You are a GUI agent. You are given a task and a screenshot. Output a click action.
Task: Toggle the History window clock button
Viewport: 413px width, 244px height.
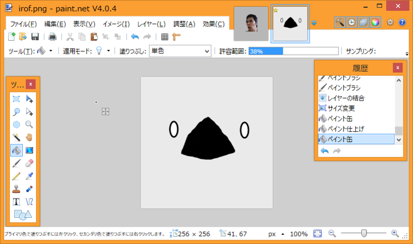click(x=352, y=22)
